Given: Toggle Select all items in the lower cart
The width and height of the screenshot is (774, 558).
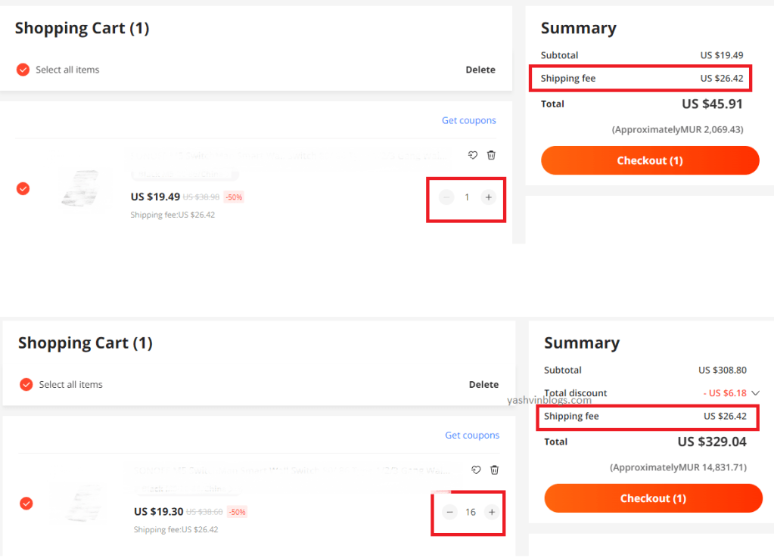Looking at the screenshot, I should [x=26, y=384].
